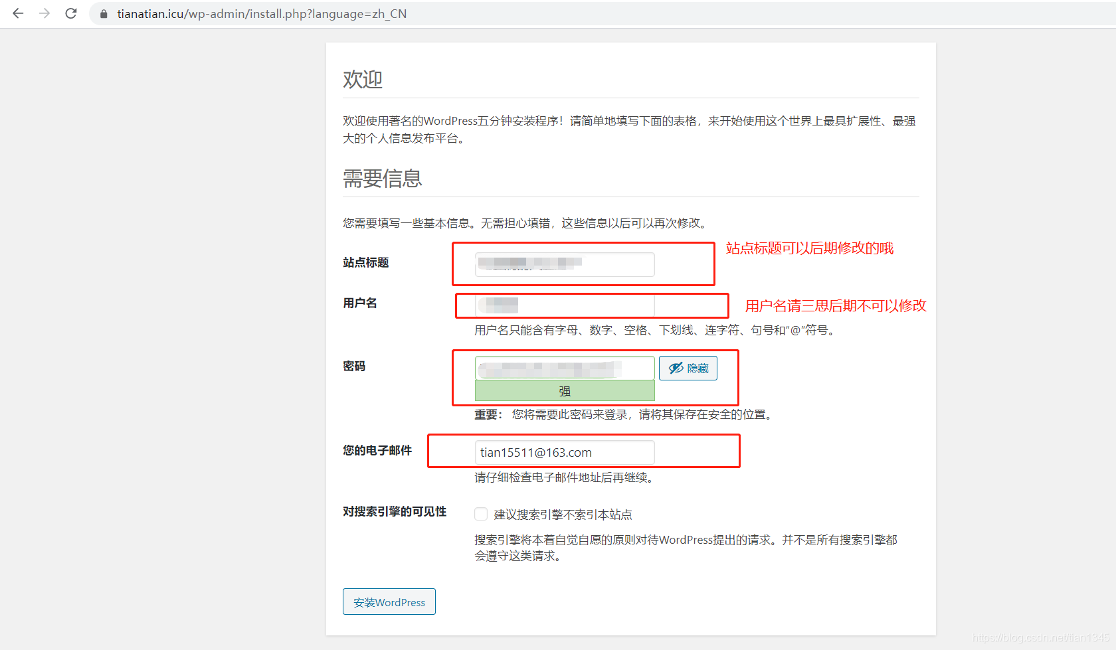Viewport: 1116px width, 650px height.
Task: Toggle password visibility with the 隐藏 button
Action: click(688, 368)
